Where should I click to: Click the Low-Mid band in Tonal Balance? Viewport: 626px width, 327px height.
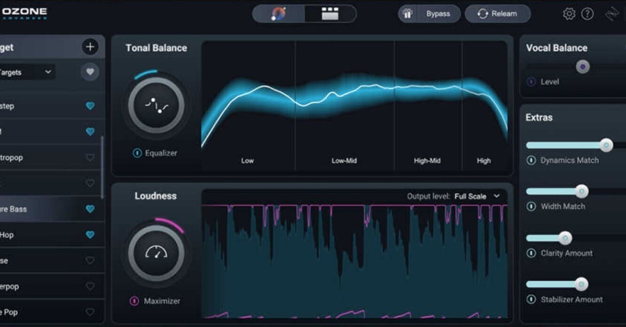pyautogui.click(x=345, y=106)
